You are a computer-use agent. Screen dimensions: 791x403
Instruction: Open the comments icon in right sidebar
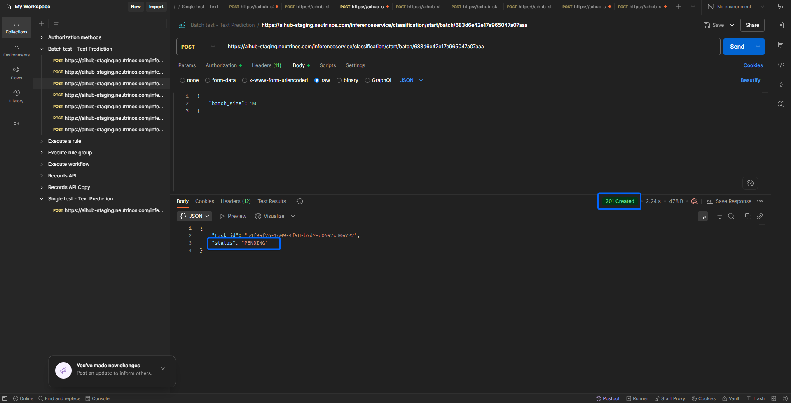[x=781, y=45]
